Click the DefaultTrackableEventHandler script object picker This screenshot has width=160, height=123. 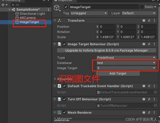pos(155,92)
